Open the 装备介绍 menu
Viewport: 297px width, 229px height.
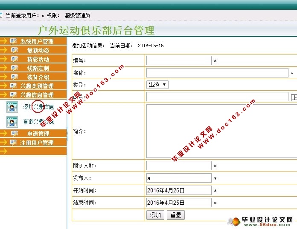click(x=38, y=77)
